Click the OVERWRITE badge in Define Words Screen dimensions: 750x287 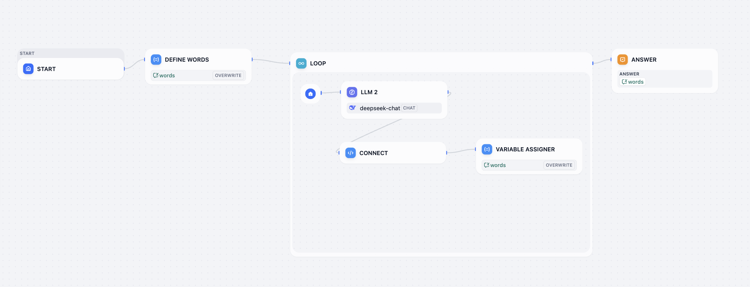(228, 75)
